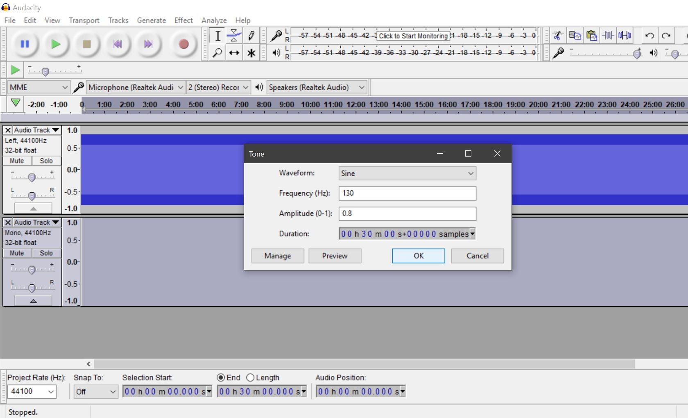Open the Snap To dropdown
The width and height of the screenshot is (688, 418).
(x=95, y=391)
